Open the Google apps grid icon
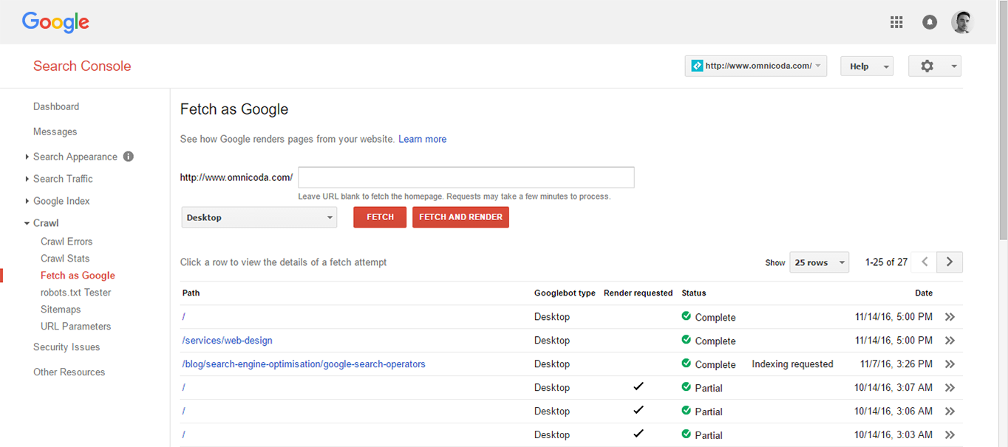This screenshot has width=1008, height=447. 896,22
